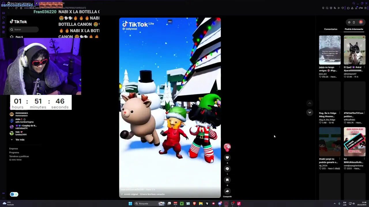This screenshot has width=369, height=207.
Task: Open the TikTok app taskbar icon
Action: [x=239, y=204]
